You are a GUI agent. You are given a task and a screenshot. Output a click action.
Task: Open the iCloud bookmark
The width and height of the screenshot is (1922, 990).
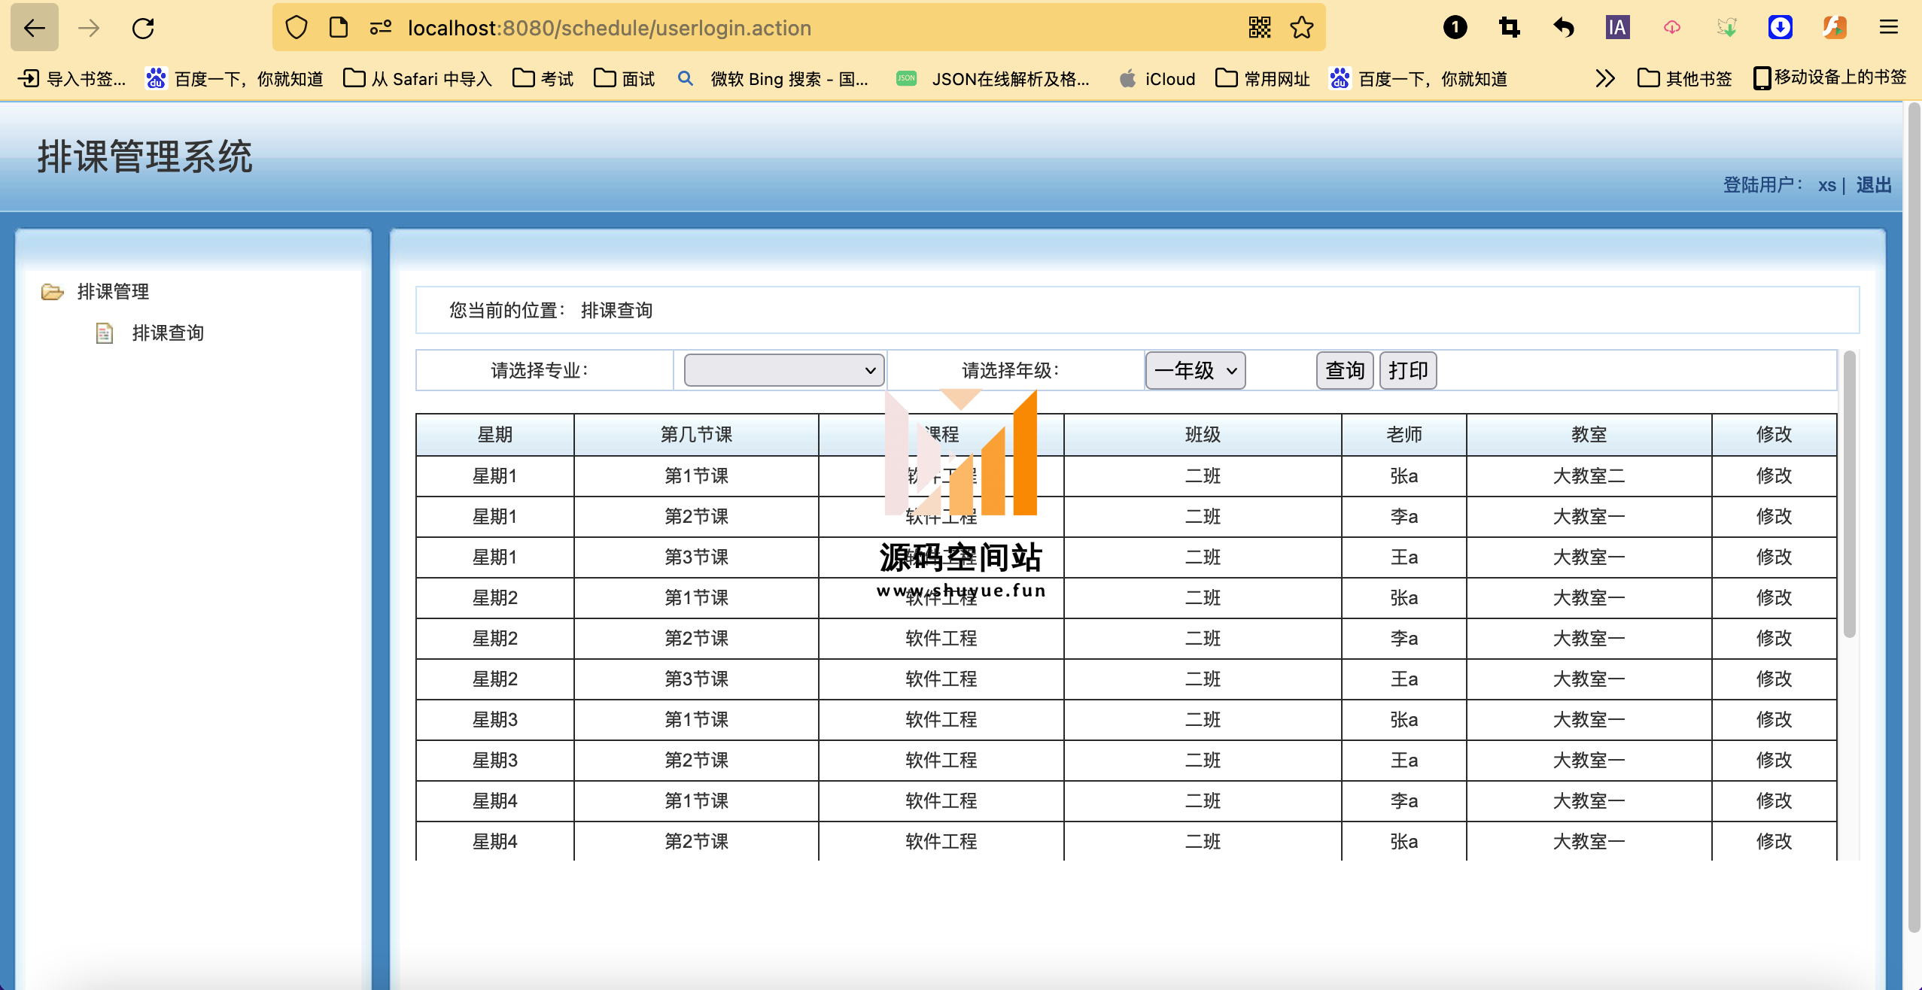click(1157, 78)
